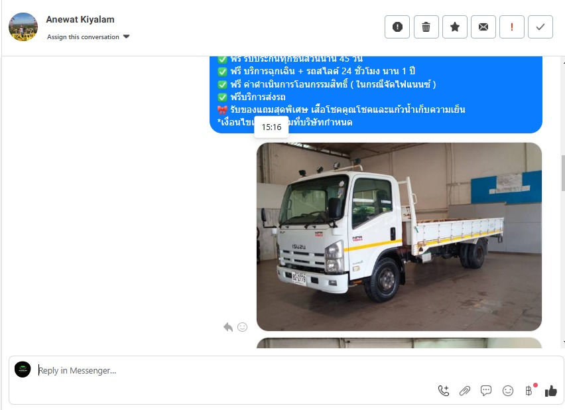Open Anewat Kiyalam profile picture
Screen dimensions: 565x410
click(x=23, y=27)
